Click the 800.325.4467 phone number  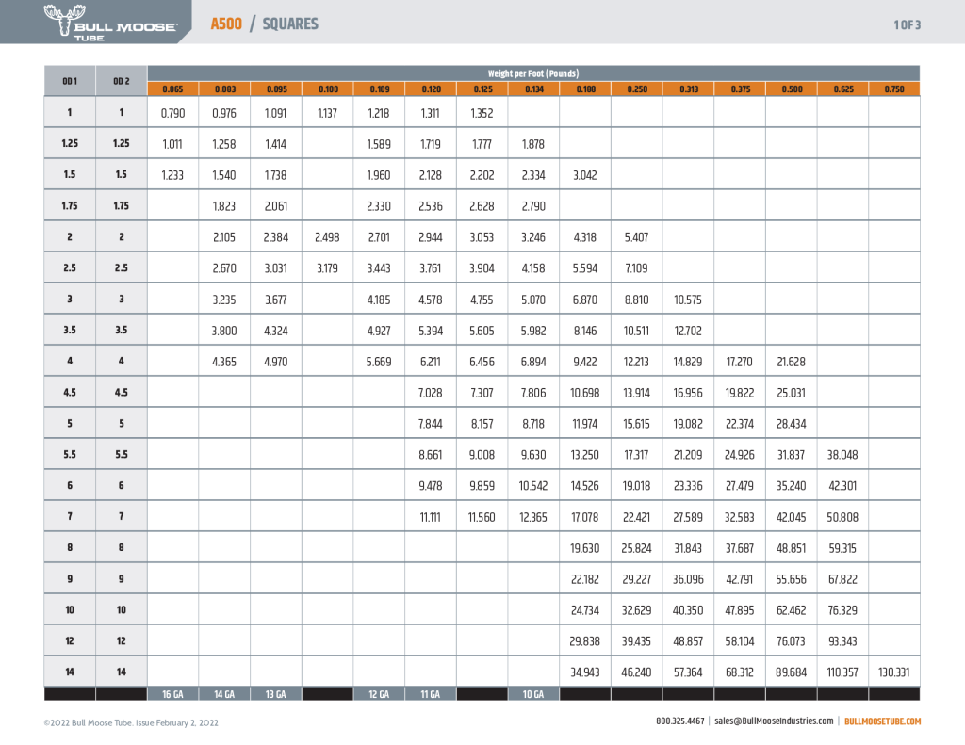click(679, 721)
